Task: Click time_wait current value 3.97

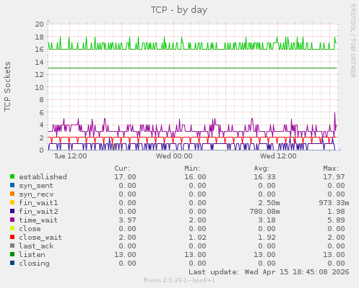Action: [127, 220]
